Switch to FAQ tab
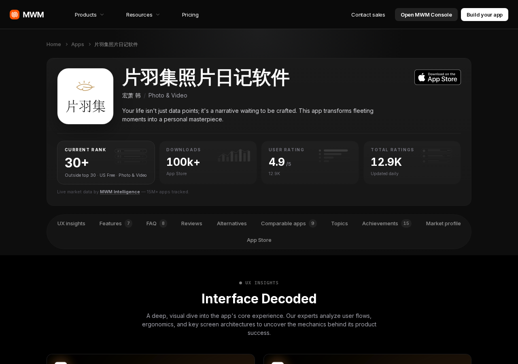 tap(157, 223)
